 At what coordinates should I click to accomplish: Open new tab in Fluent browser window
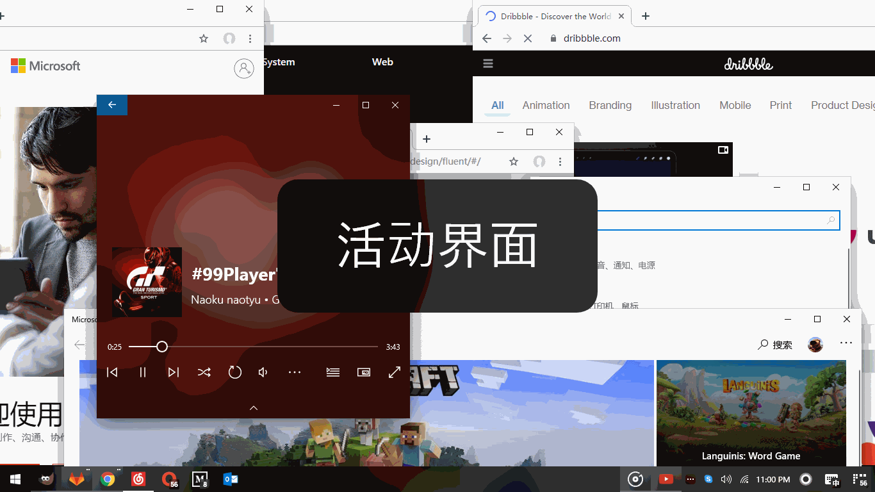[x=427, y=139]
